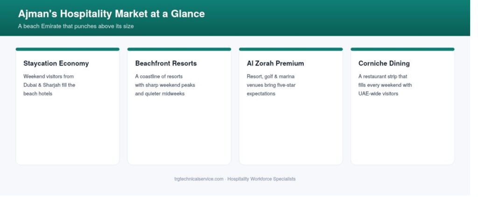Viewport: 478px width, 197px height.
Task: Select the green bar atop Al Zorah Premium
Action: pos(290,49)
